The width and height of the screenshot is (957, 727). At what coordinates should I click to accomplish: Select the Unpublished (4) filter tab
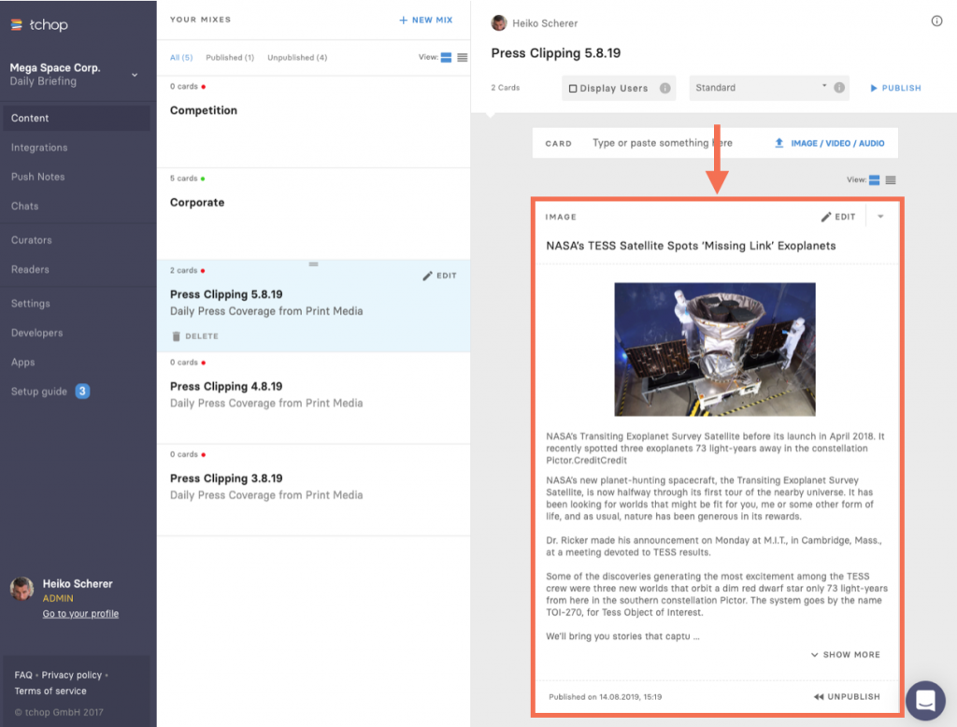click(297, 57)
